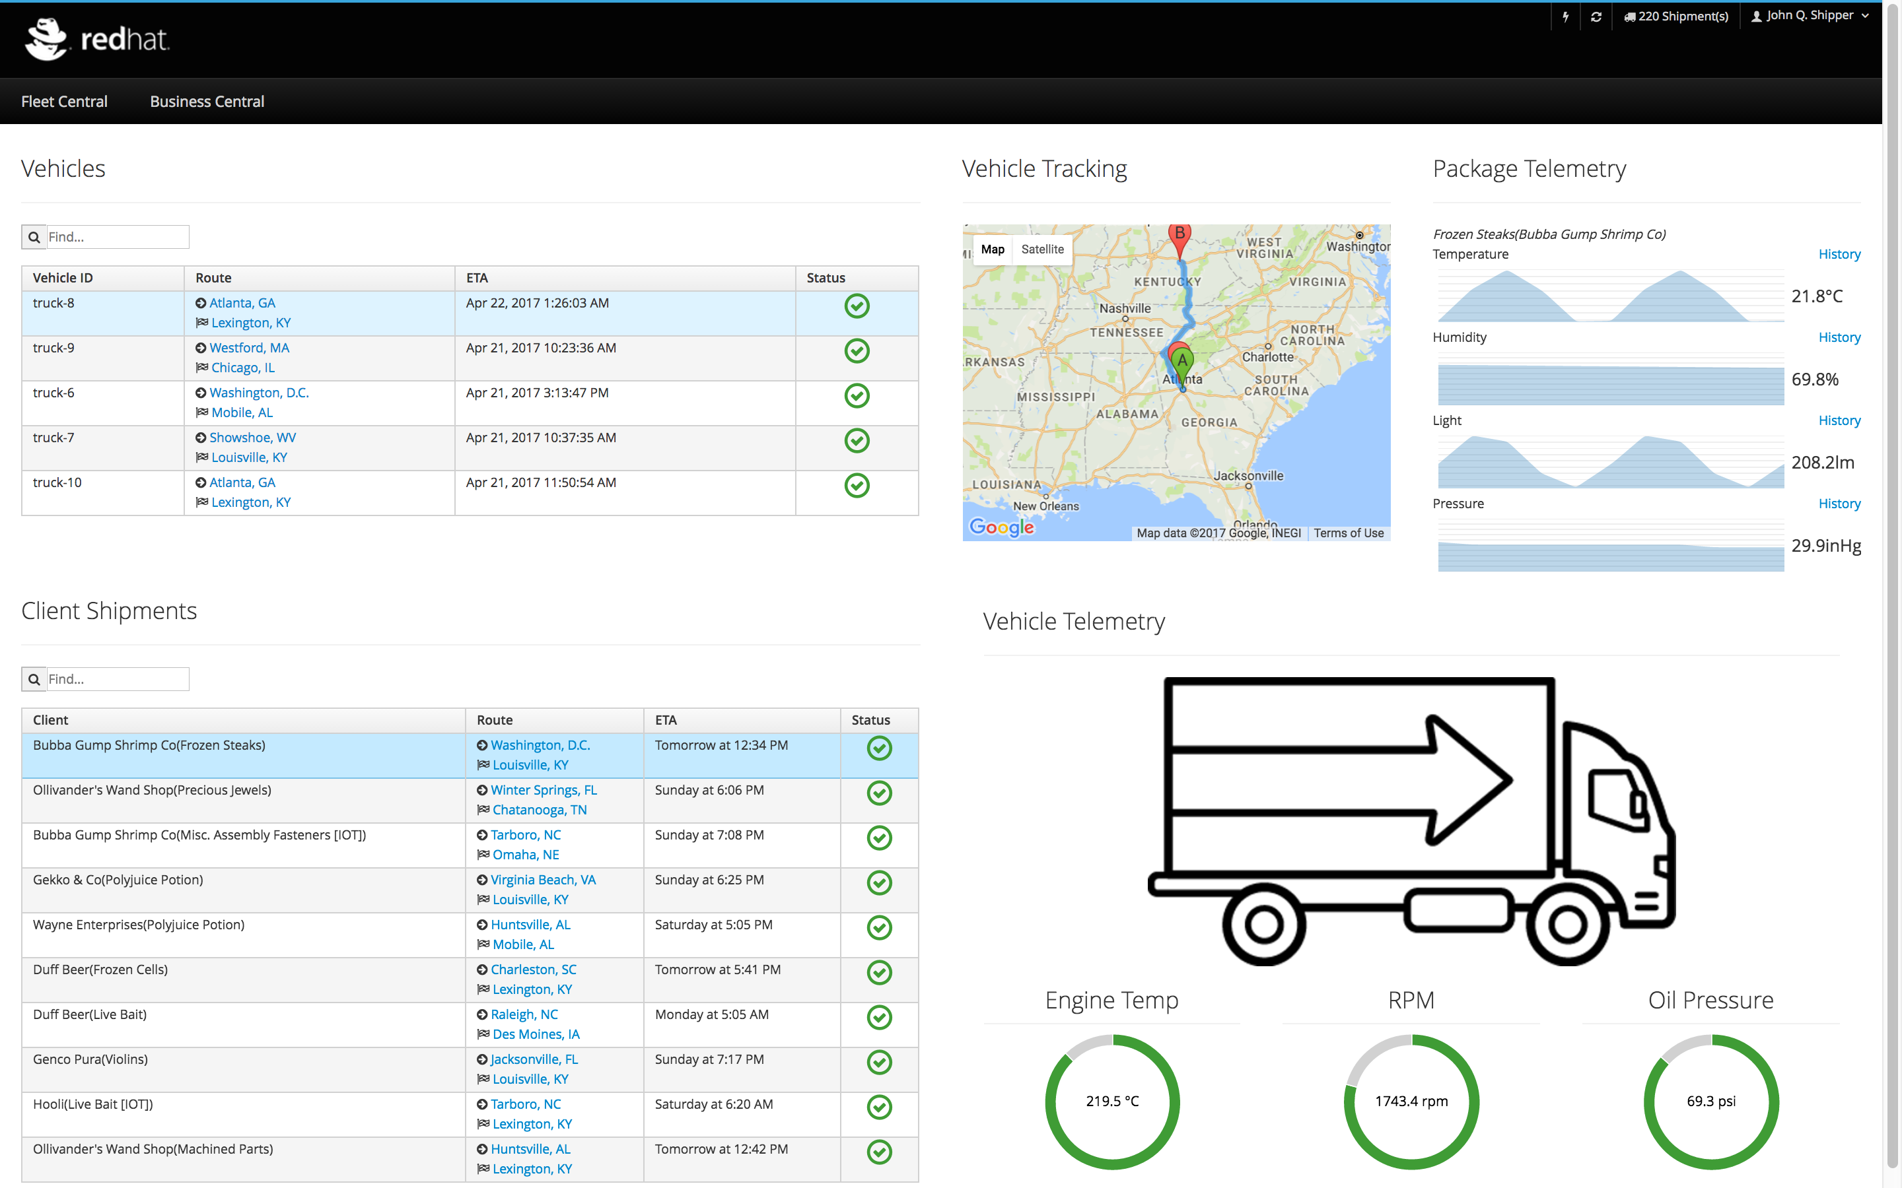Open the Business Central tab

(207, 102)
